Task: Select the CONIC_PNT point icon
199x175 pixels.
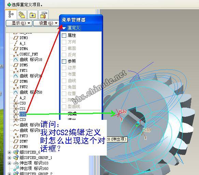Action: (16, 54)
